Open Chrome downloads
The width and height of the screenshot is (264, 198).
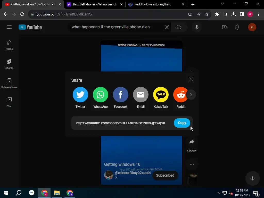234,14
